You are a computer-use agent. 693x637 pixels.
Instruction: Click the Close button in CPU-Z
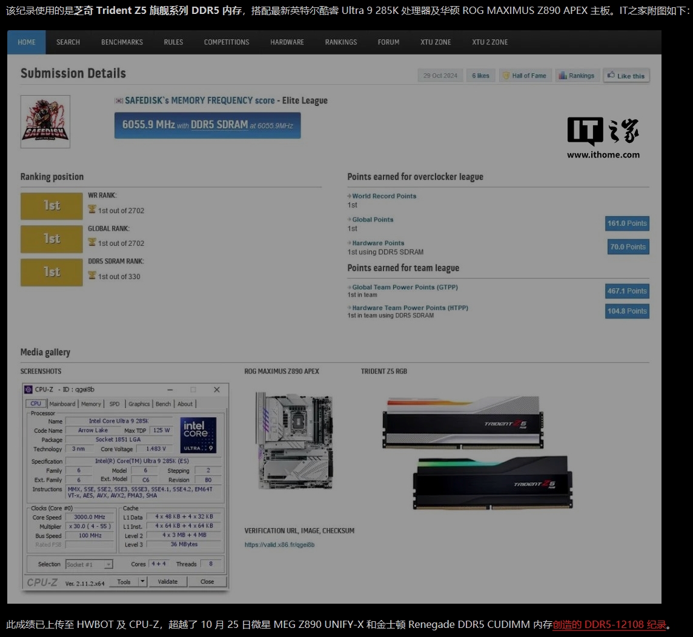point(207,582)
